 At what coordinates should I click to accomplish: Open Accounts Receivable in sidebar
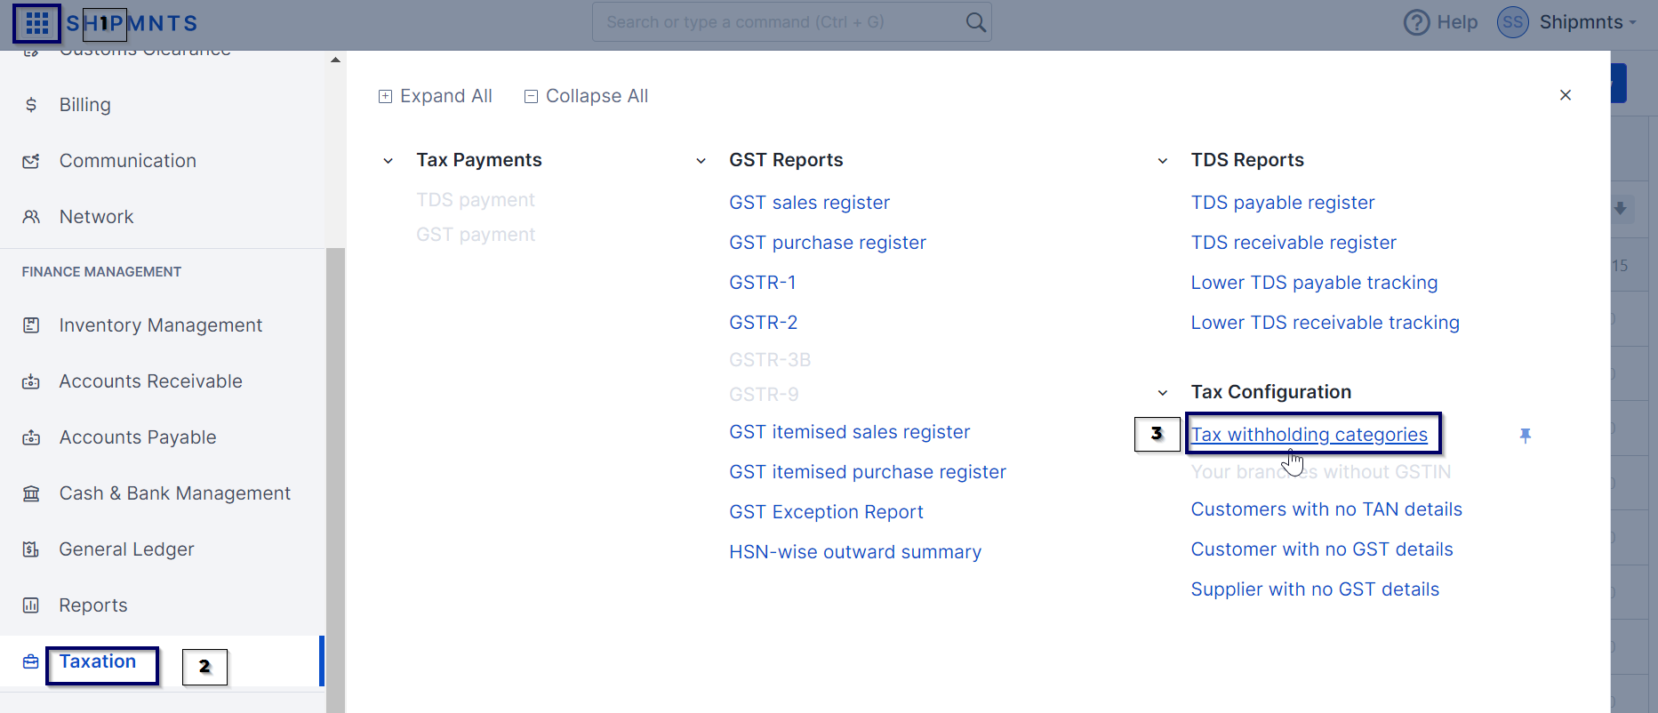[150, 381]
